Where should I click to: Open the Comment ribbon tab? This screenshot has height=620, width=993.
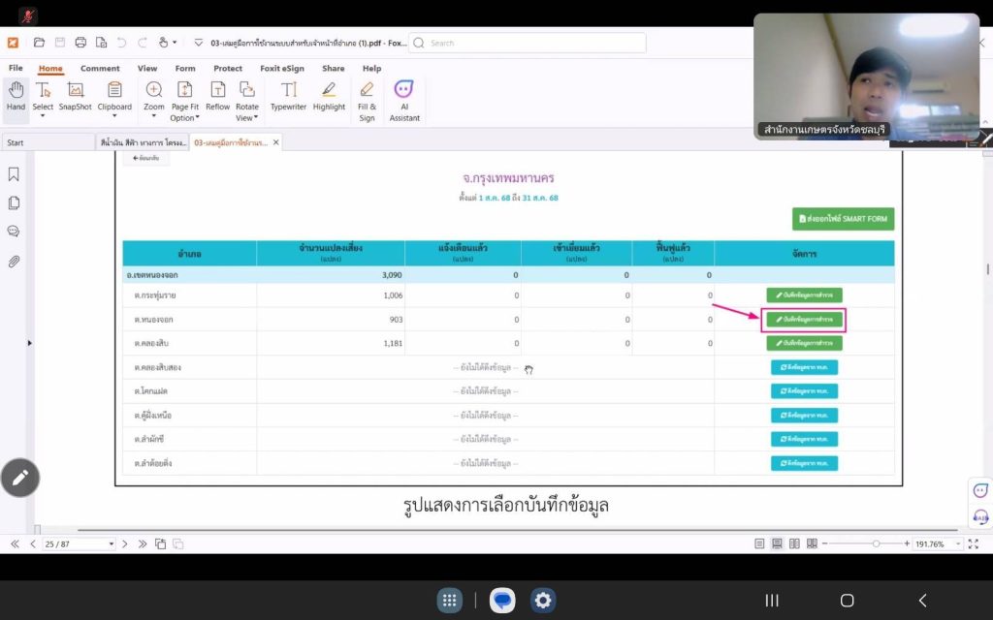click(100, 69)
